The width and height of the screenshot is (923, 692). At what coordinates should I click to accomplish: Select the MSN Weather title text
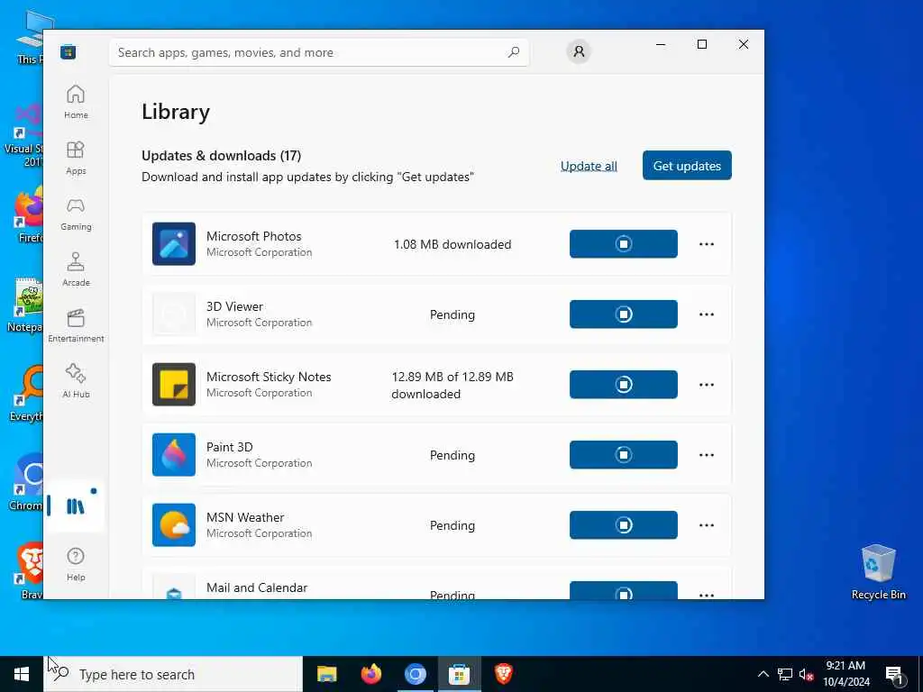click(x=245, y=517)
